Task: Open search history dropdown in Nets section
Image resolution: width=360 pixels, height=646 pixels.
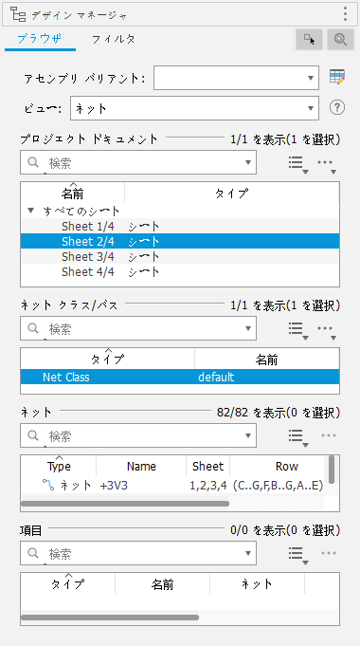Action: (x=247, y=435)
